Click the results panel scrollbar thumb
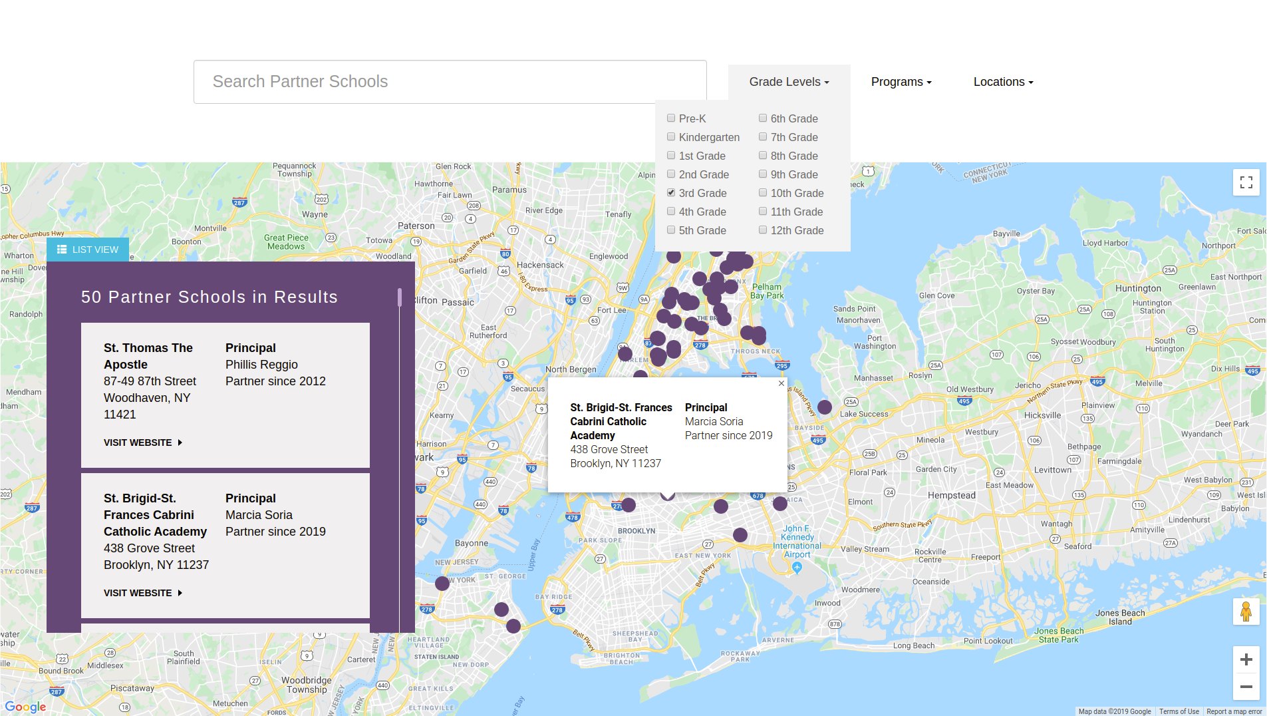Image resolution: width=1267 pixels, height=716 pixels. (400, 297)
